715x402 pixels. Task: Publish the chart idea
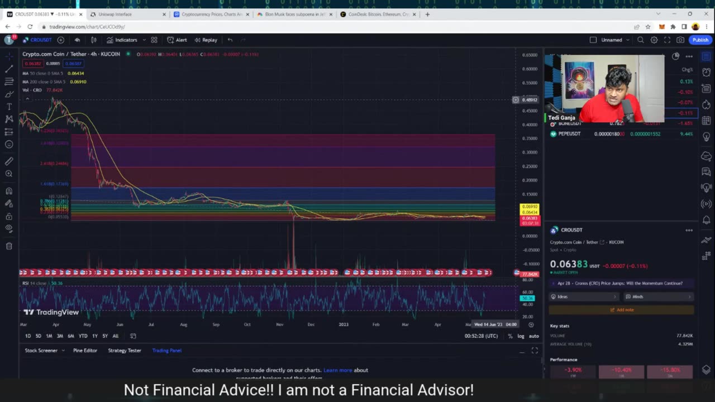coord(700,40)
